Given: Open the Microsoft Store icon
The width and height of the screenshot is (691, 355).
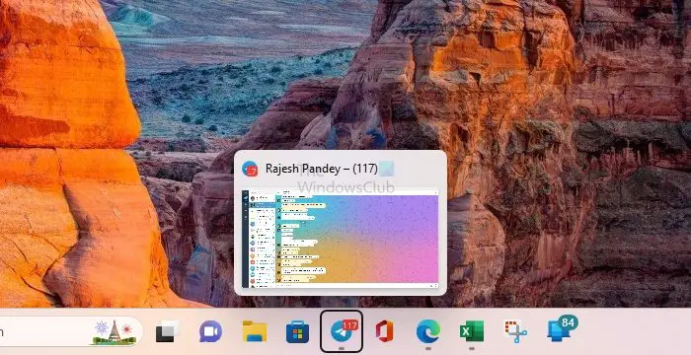Looking at the screenshot, I should click(x=297, y=331).
